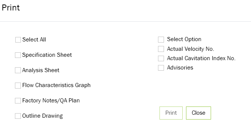
Task: Toggle the Flow Characteristics Graph checkbox
Action: click(18, 86)
